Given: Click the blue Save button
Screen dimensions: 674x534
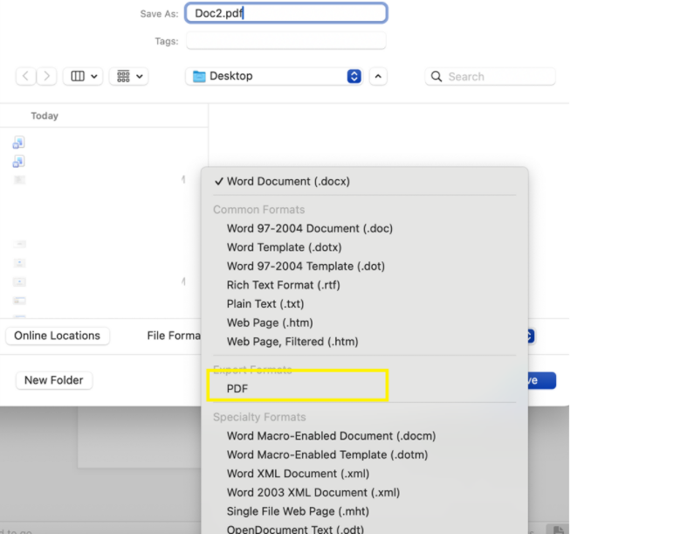Looking at the screenshot, I should (x=541, y=380).
